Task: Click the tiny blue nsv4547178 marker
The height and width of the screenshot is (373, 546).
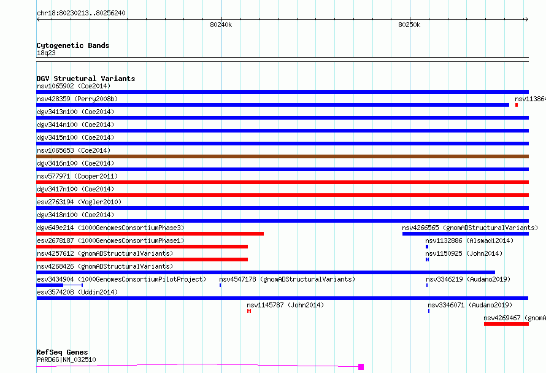Action: pyautogui.click(x=220, y=285)
